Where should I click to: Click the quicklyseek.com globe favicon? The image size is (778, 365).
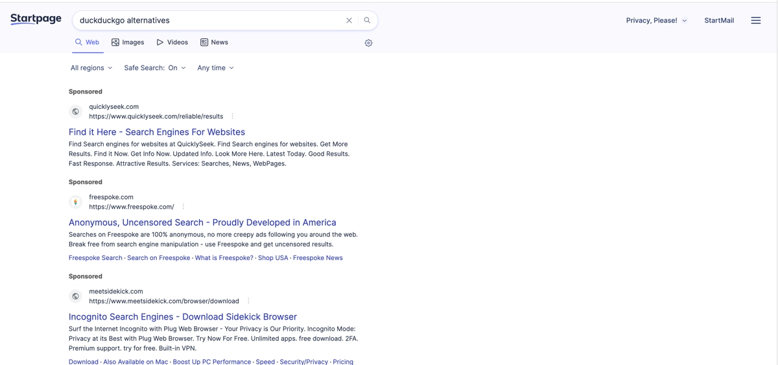pos(75,112)
